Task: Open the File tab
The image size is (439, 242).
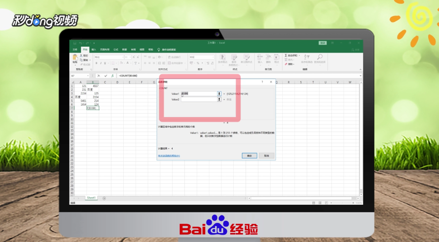Action: pos(75,49)
